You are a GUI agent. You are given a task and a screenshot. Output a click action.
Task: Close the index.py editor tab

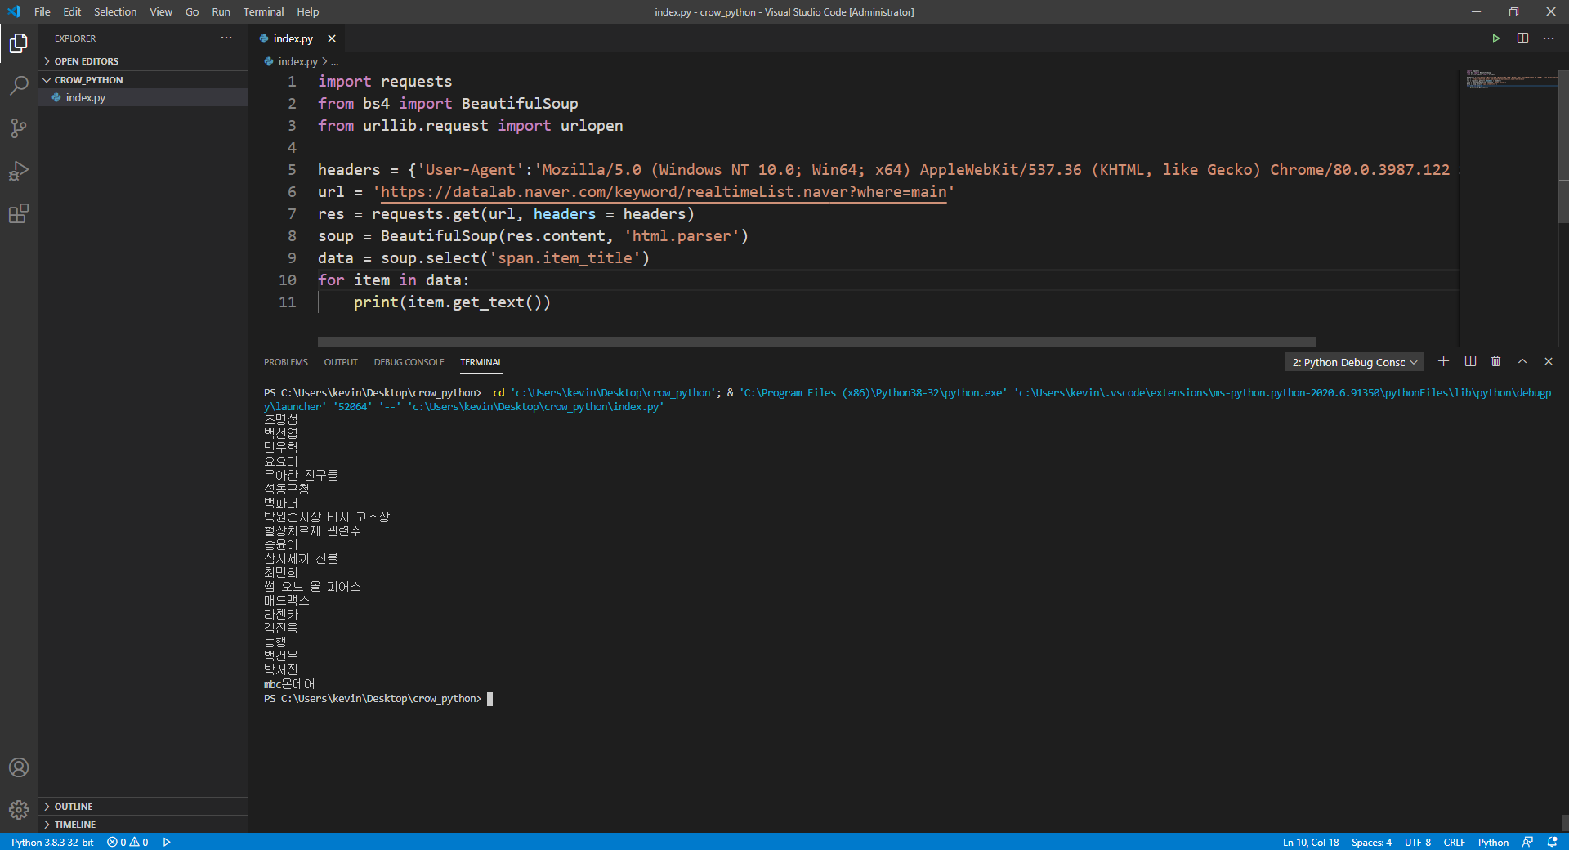(332, 38)
